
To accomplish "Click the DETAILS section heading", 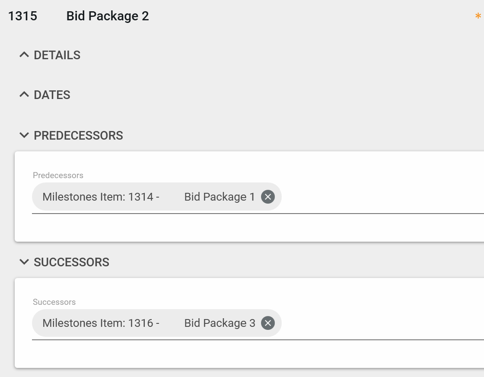I will 57,55.
